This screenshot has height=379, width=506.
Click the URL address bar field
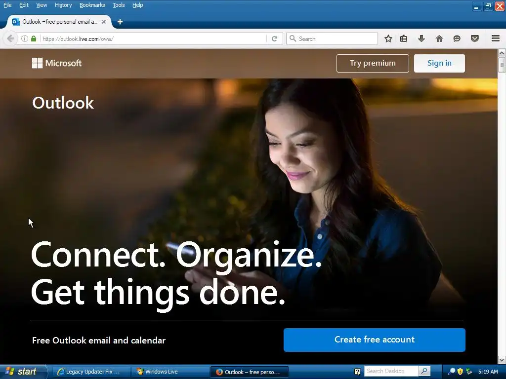coord(153,38)
